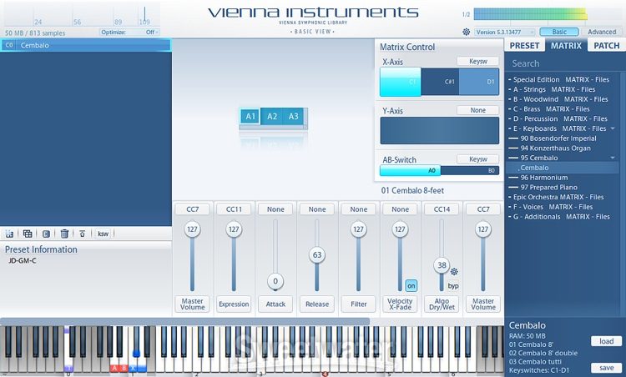This screenshot has width=626, height=377.
Task: Click the Expression slider knob
Action: click(234, 229)
